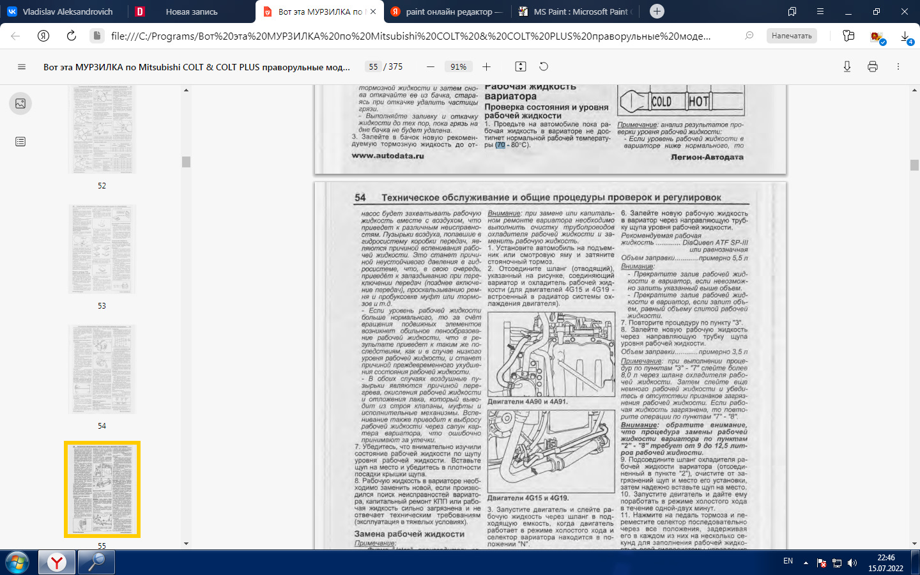Open the Windows Start menu
The height and width of the screenshot is (575, 920).
(x=17, y=562)
